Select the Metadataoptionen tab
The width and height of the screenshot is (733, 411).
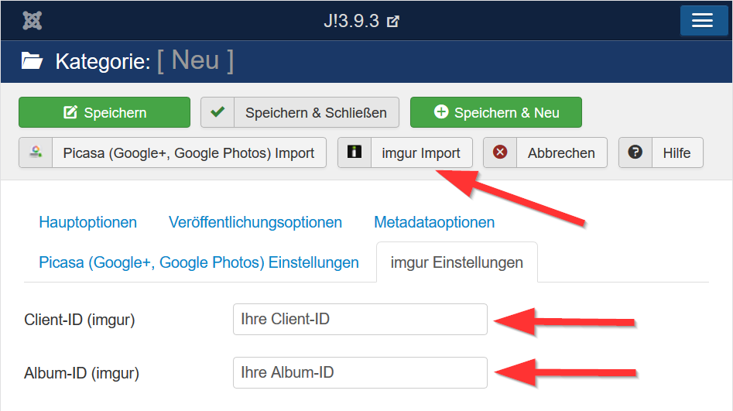(x=434, y=222)
